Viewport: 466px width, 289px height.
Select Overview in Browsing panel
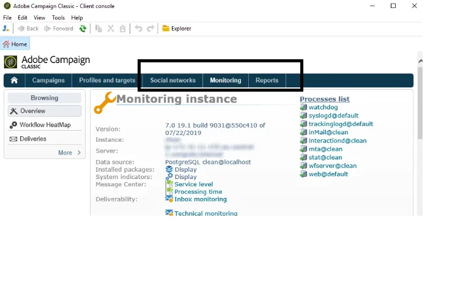(x=45, y=111)
